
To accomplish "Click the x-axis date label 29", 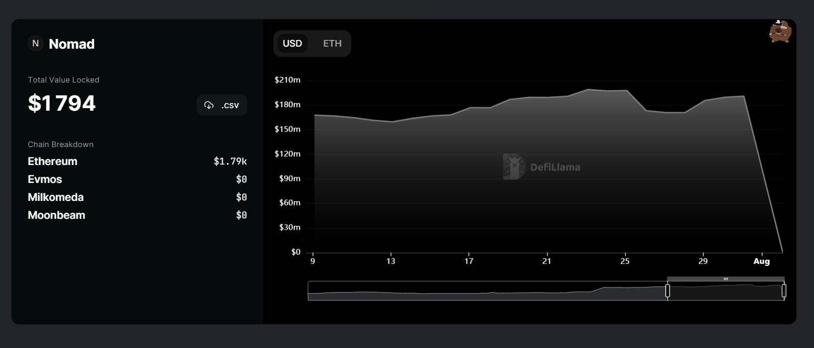I will click(x=703, y=261).
